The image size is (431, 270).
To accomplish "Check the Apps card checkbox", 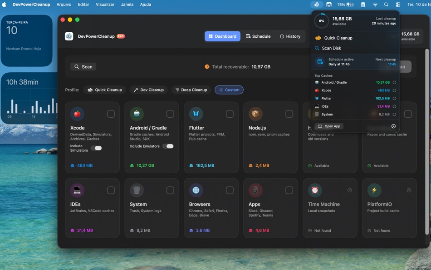I will (x=289, y=190).
